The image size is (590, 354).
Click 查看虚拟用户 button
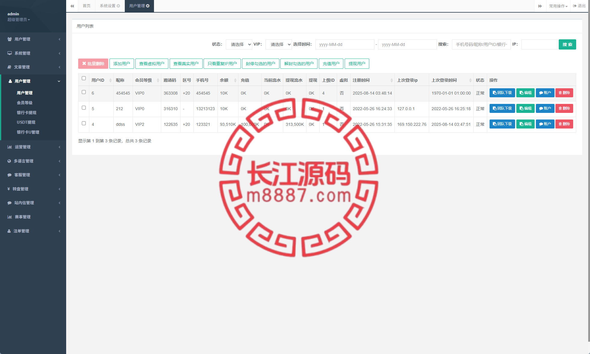[x=152, y=64]
